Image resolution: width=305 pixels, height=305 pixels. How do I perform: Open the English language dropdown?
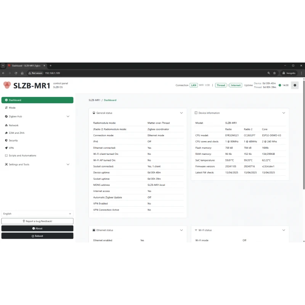point(37,214)
